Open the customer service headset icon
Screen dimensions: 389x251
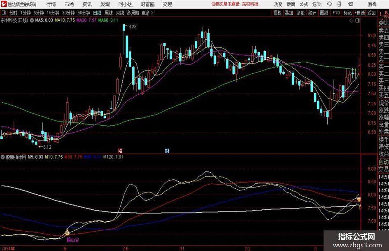pyautogui.click(x=329, y=4)
